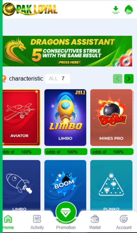Go to Home via house icon
The height and width of the screenshot is (233, 137).
[x=8, y=219]
